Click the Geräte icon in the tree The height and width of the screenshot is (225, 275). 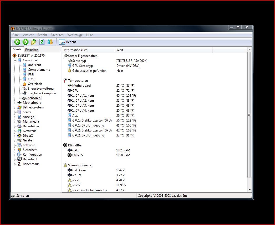[19, 140]
